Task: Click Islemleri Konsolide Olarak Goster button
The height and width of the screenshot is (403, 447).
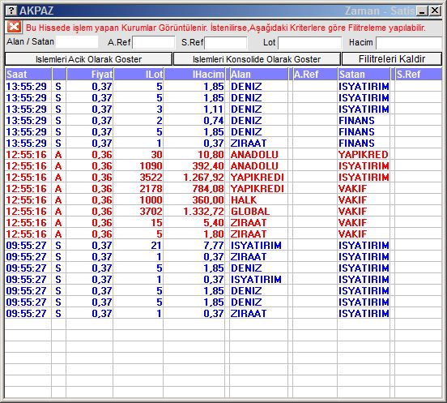Action: tap(257, 59)
